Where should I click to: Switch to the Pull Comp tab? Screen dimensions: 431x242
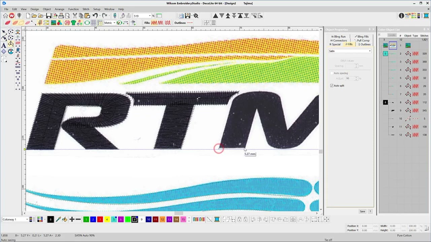[x=362, y=40]
